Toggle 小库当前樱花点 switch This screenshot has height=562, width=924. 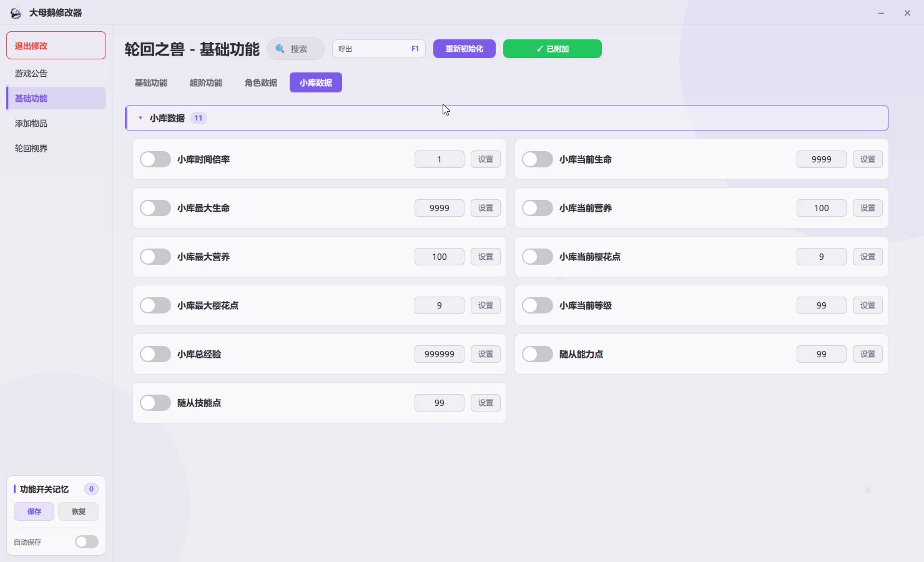coord(538,257)
